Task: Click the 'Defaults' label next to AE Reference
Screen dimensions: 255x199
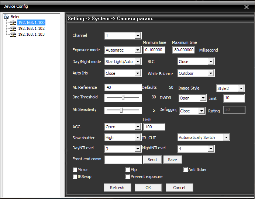Action: tap(149, 87)
